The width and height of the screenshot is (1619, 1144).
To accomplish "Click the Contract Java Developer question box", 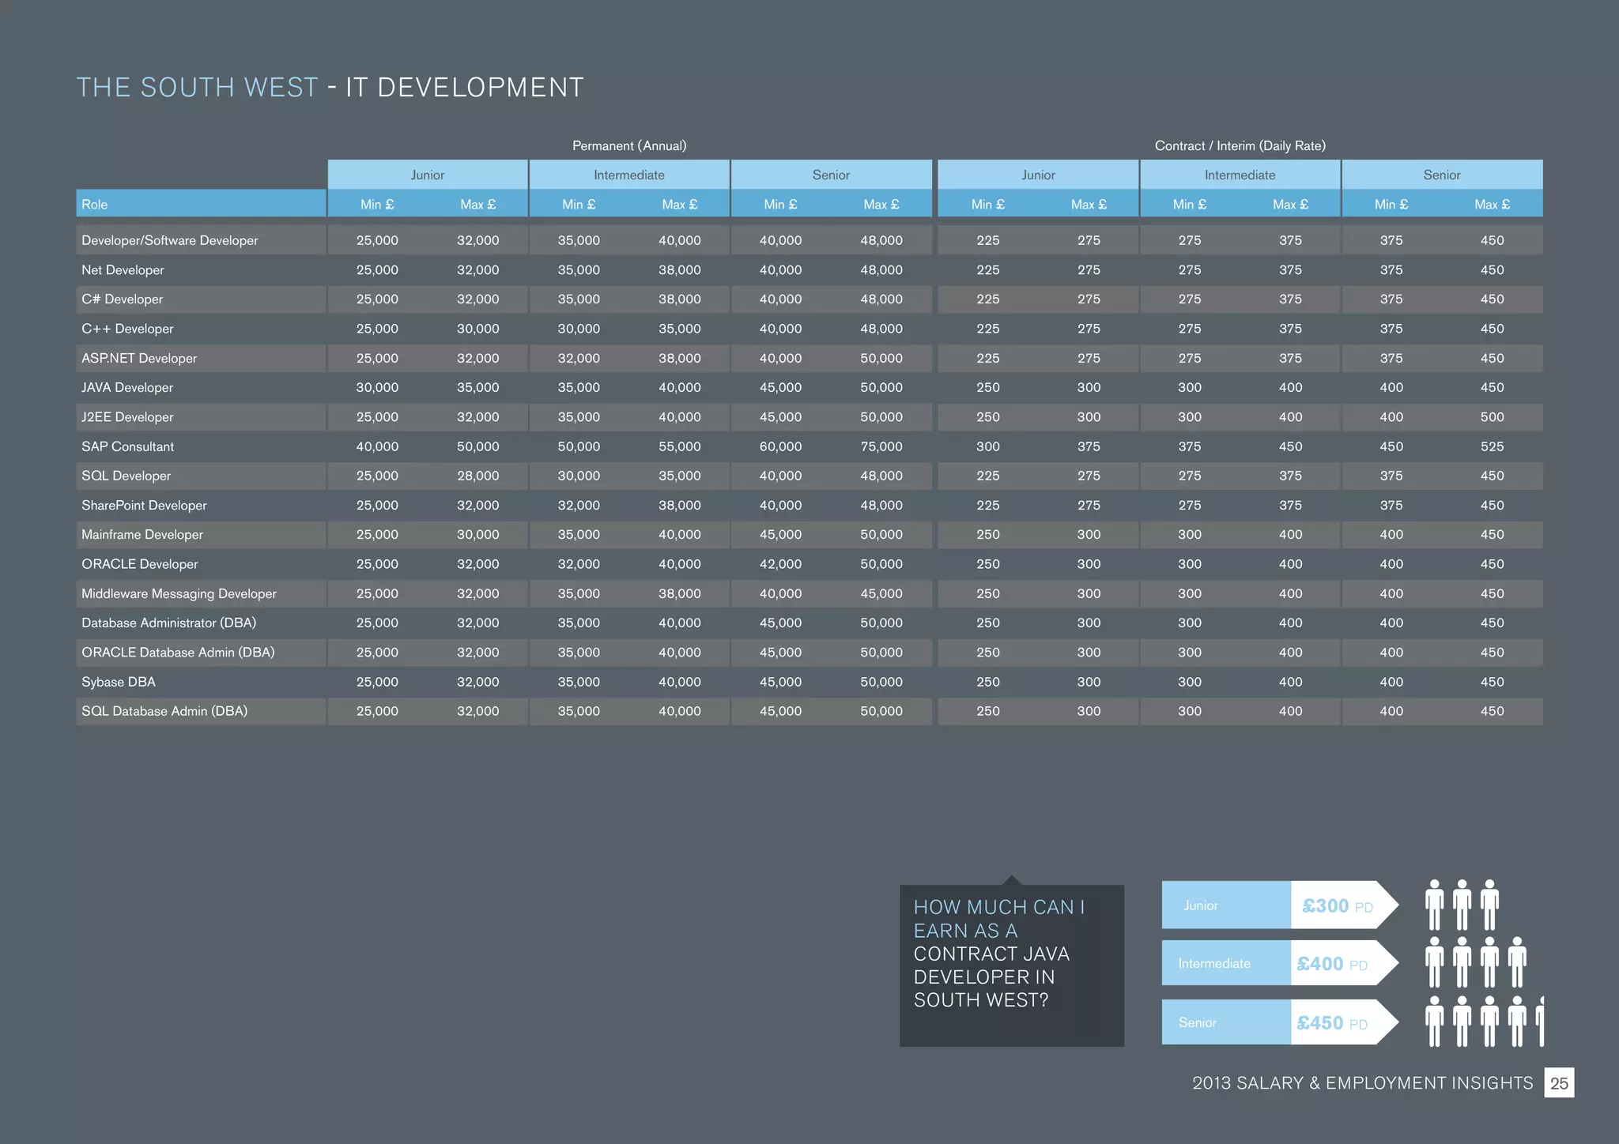I will pos(1011,965).
